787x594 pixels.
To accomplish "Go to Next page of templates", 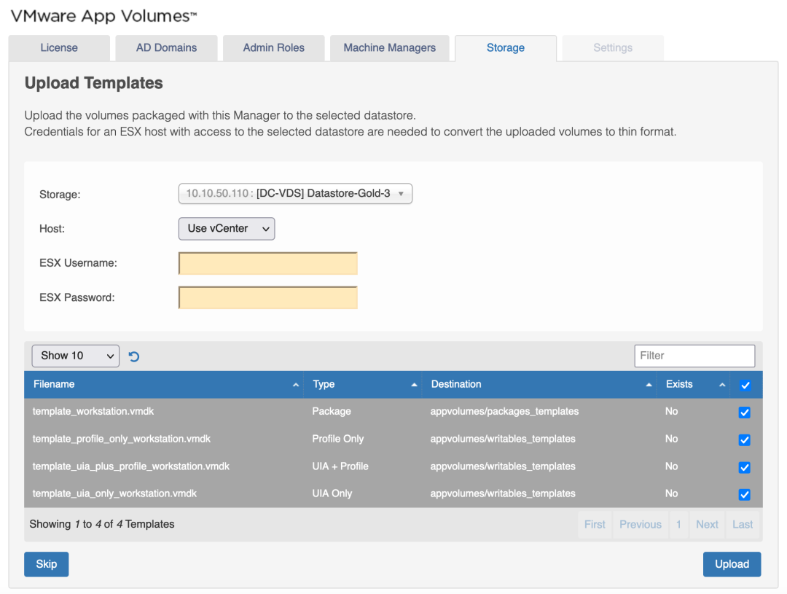I will click(x=707, y=525).
